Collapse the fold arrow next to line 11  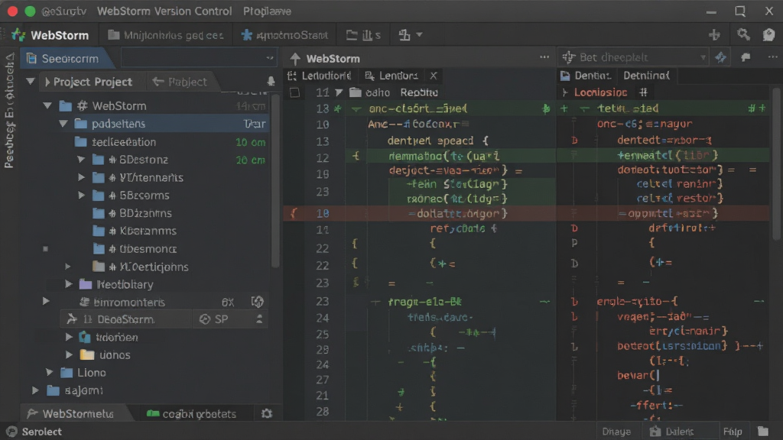[339, 92]
